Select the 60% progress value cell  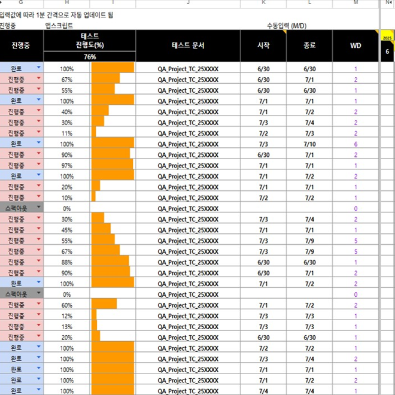[x=67, y=305]
